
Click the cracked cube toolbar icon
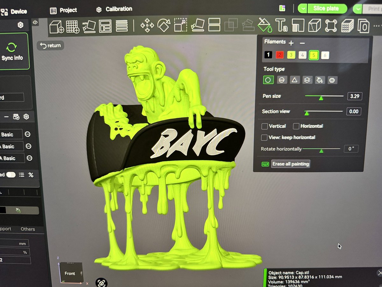(x=315, y=26)
